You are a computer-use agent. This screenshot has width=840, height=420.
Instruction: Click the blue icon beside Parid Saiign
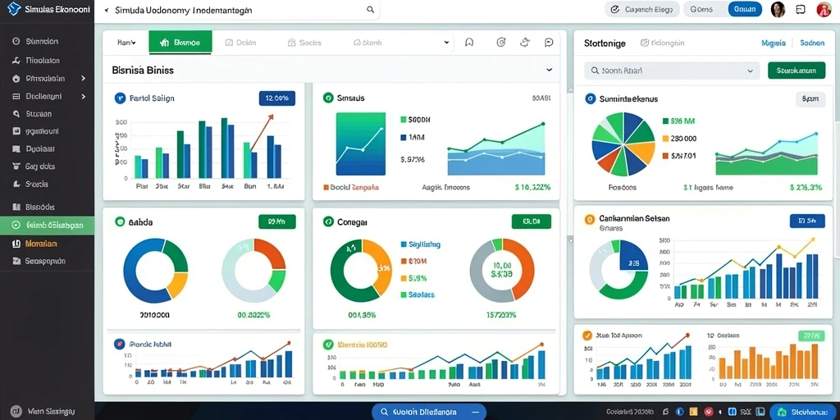click(120, 98)
